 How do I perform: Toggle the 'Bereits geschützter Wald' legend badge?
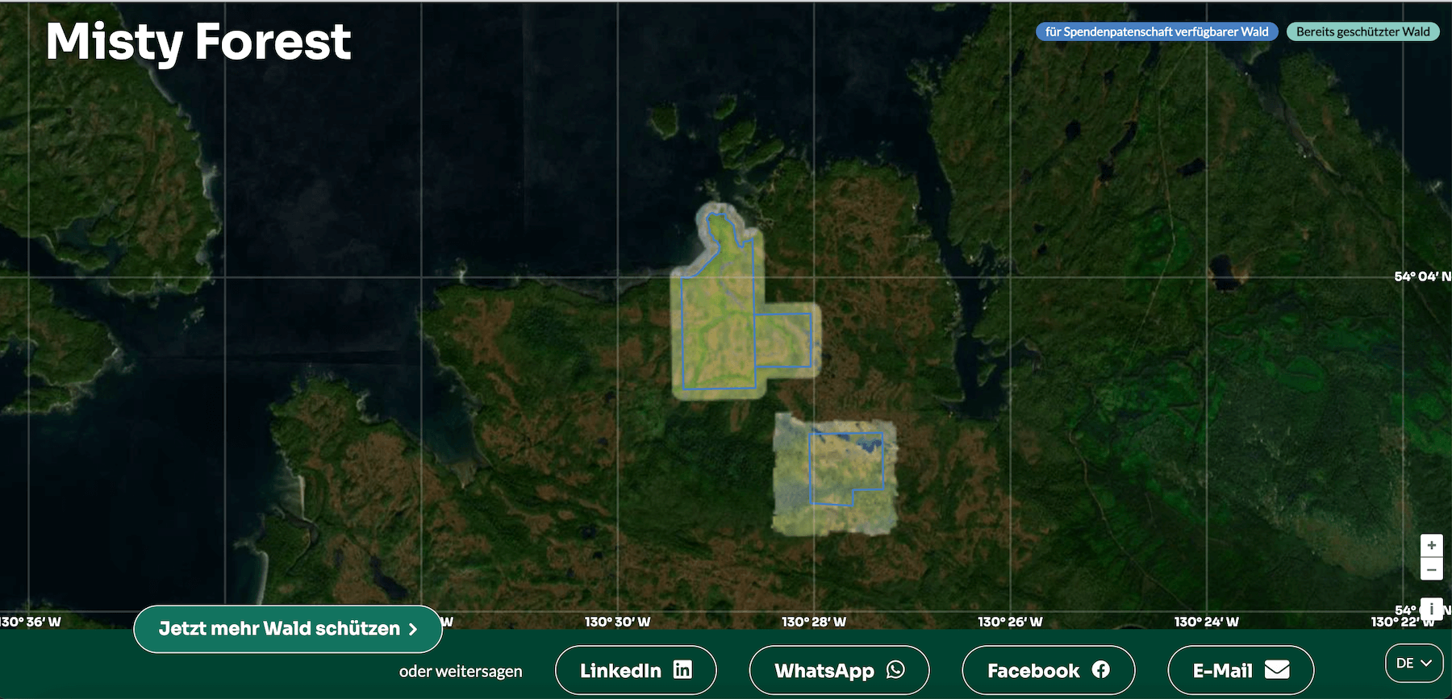1362,32
